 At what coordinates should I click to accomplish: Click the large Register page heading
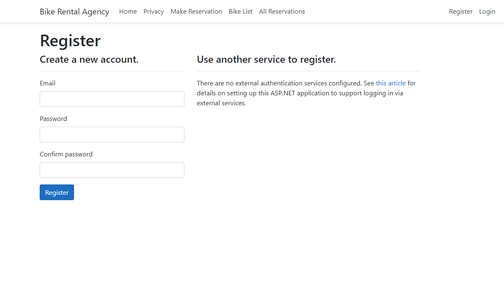[70, 41]
